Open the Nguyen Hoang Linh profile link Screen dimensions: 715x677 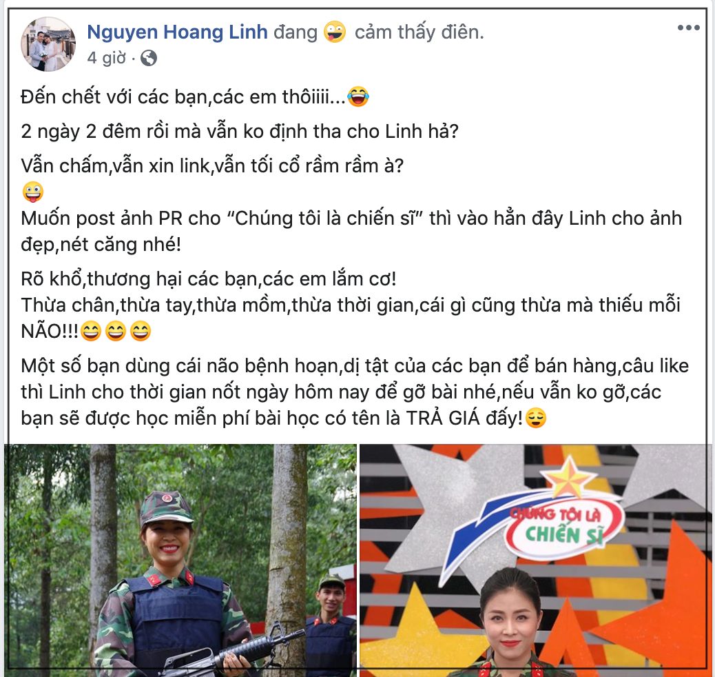point(178,32)
